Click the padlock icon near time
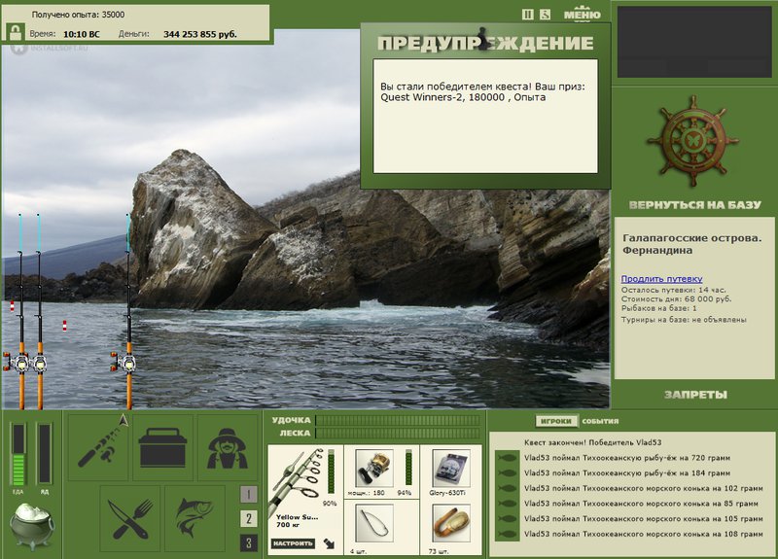The width and height of the screenshot is (778, 559). tap(16, 33)
